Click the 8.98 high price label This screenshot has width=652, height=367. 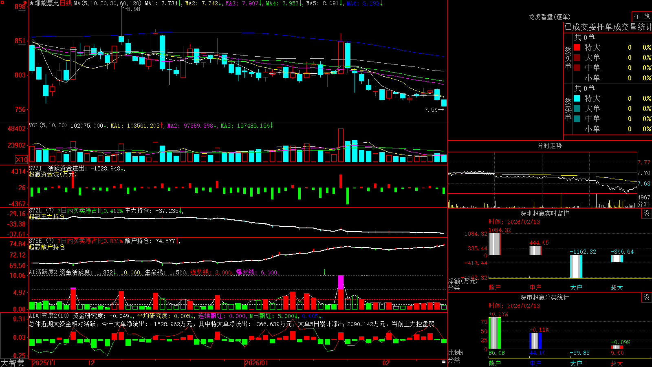click(134, 9)
